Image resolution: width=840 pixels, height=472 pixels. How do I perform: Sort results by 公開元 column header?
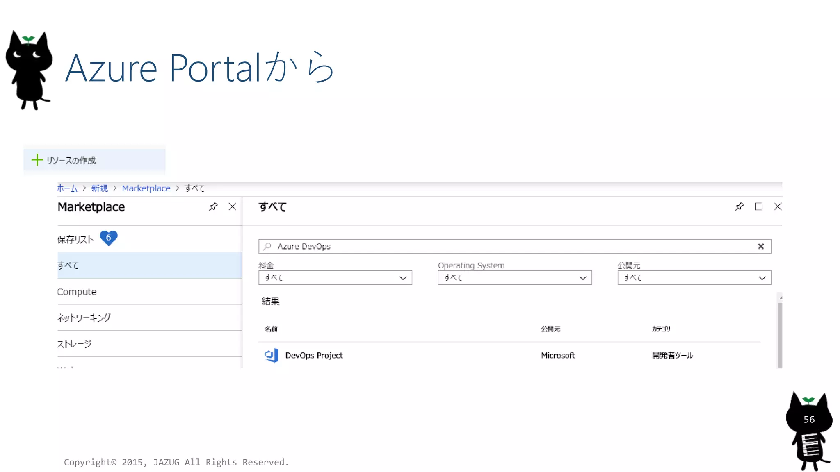[x=550, y=329]
